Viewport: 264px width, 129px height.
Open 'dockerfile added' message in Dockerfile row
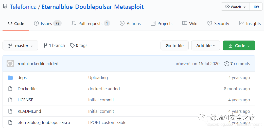(x=104, y=89)
